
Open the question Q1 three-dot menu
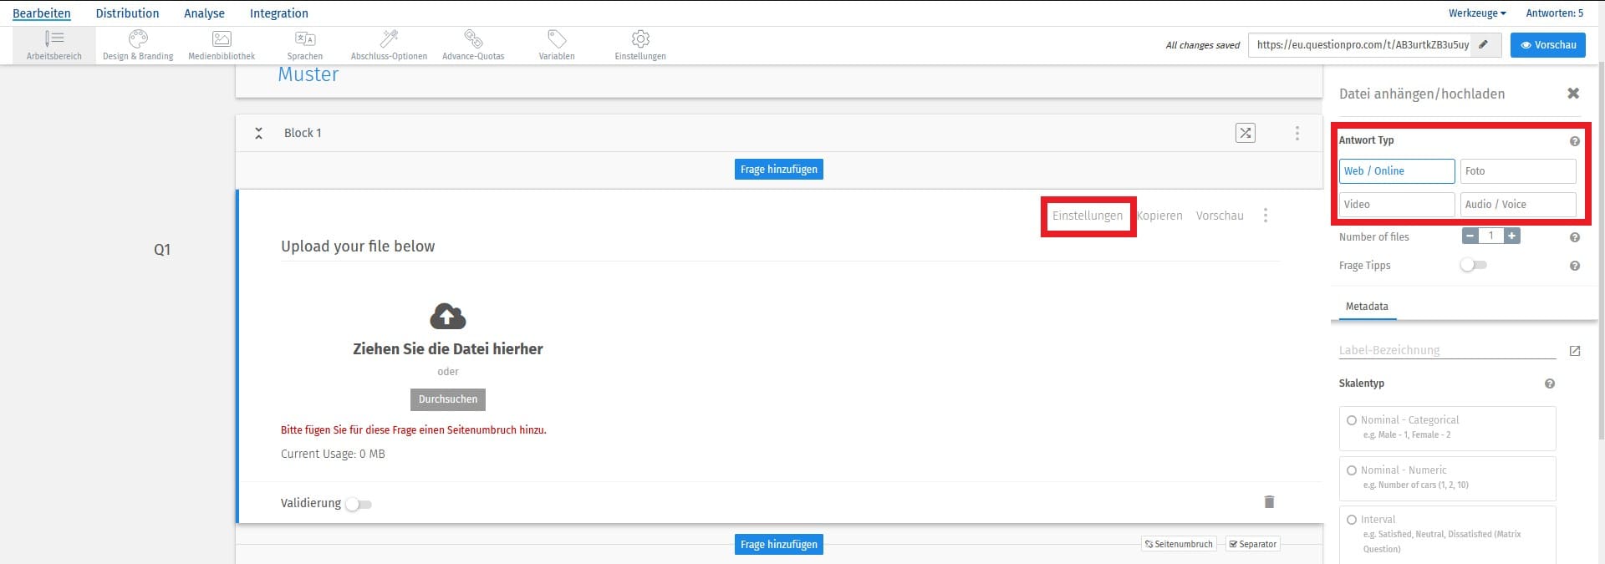coord(1266,216)
